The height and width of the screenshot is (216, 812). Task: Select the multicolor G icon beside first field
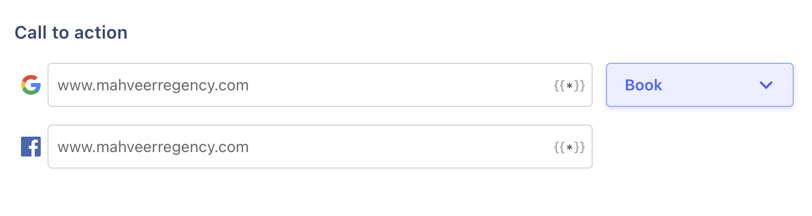[31, 85]
